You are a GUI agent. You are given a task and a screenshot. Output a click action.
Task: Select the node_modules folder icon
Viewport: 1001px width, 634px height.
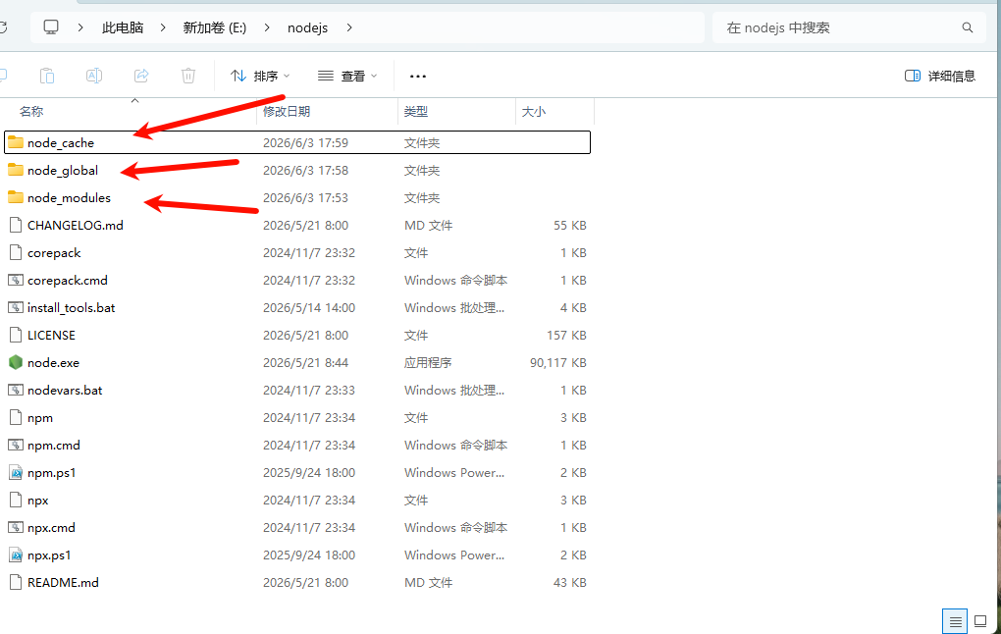tap(16, 196)
